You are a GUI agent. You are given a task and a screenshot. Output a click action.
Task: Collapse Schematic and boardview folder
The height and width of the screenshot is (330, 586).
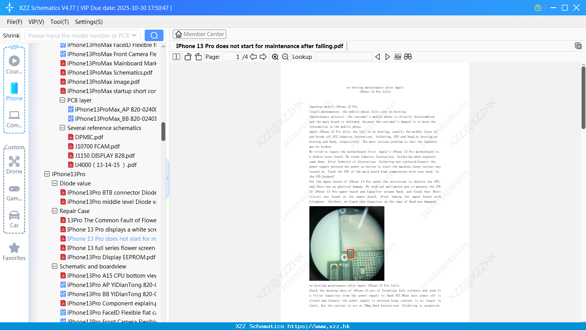coord(55,266)
